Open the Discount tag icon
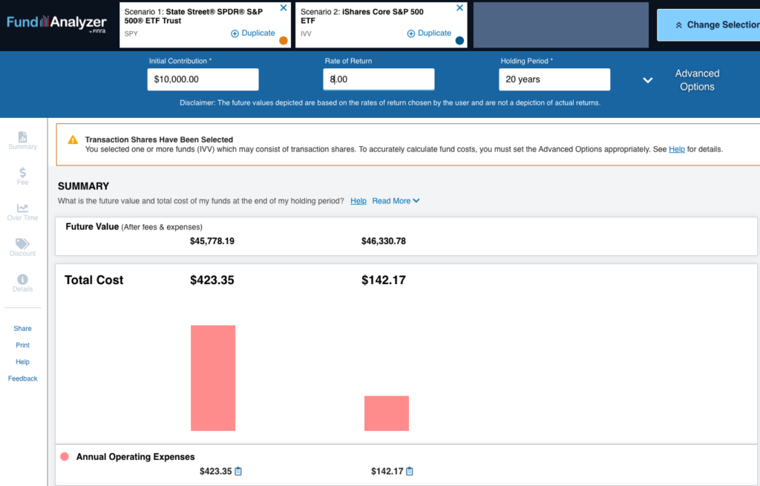Viewport: 760px width, 486px height. [x=22, y=244]
